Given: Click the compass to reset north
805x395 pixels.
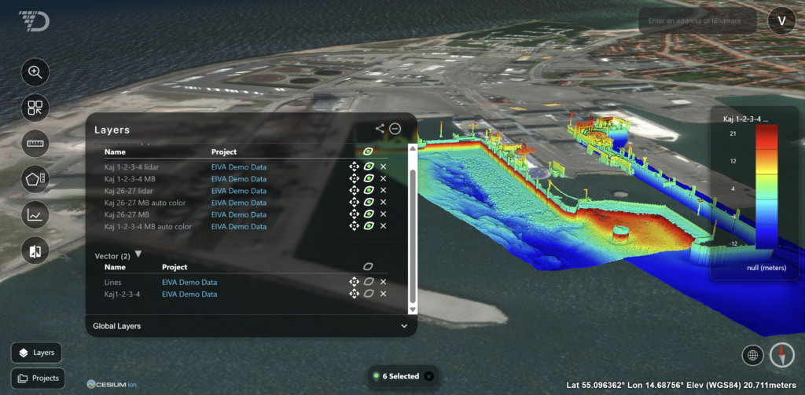Looking at the screenshot, I should pos(782,356).
